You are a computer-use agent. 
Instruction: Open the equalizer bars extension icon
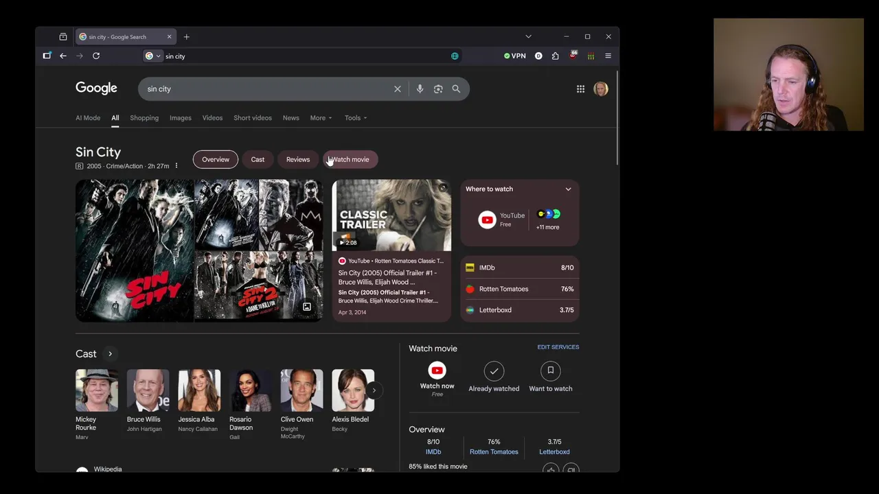pyautogui.click(x=591, y=56)
